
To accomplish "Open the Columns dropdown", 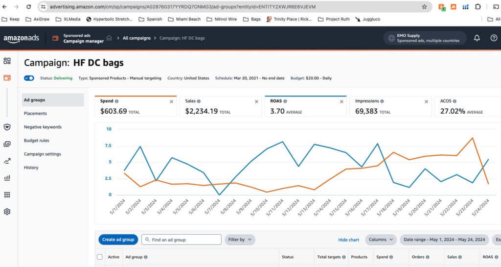I will click(x=381, y=240).
